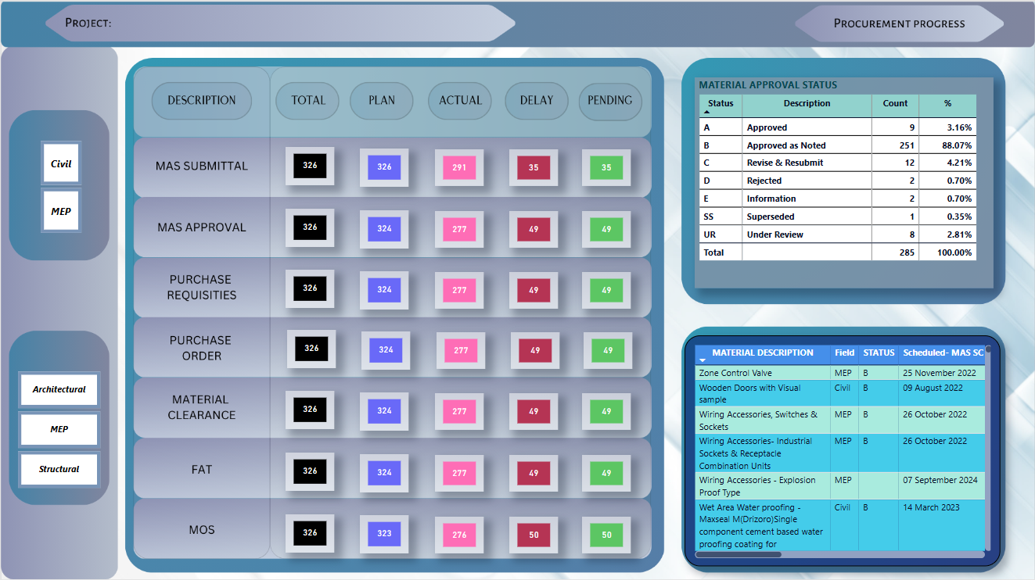Click MOS plan card 323
Image resolution: width=1035 pixels, height=580 pixels.
click(x=384, y=535)
